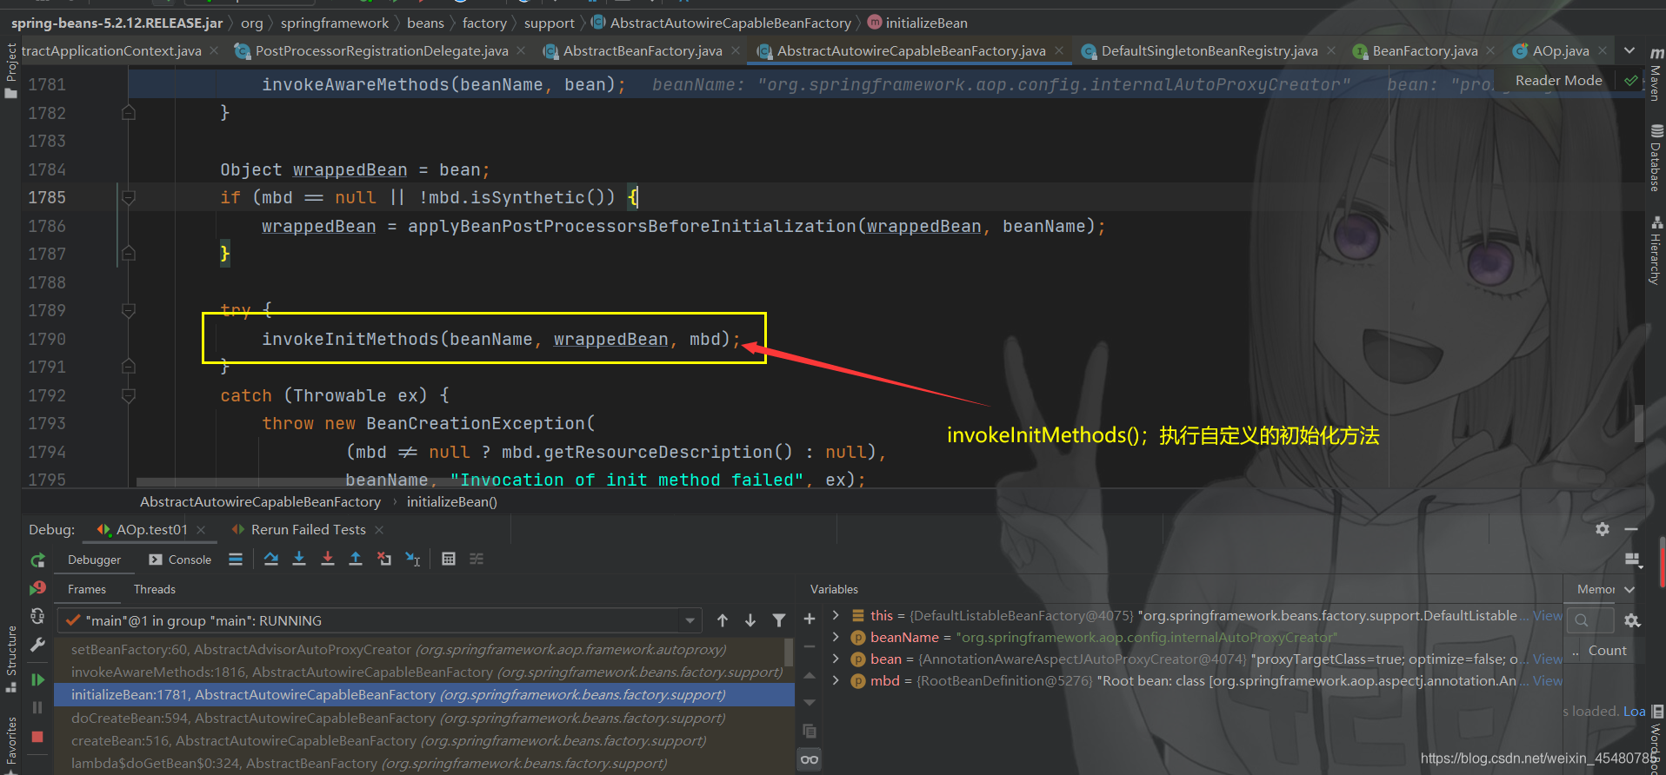This screenshot has width=1666, height=775.
Task: Close the Rerun Failed Tests tab
Action: click(x=379, y=529)
